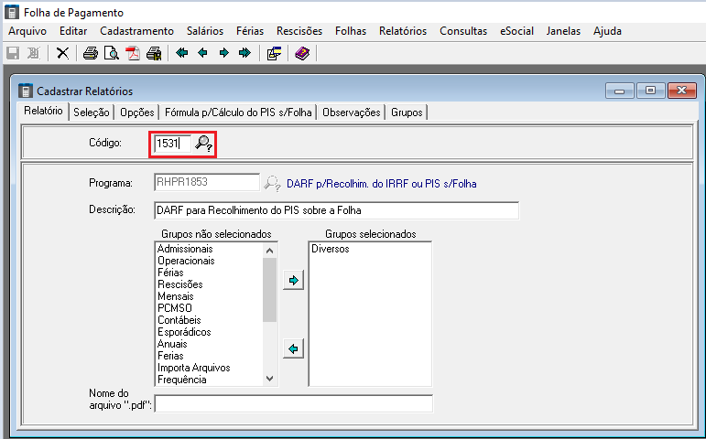This screenshot has height=439, width=706.
Task: Click the printer icon in toolbar
Action: [x=90, y=53]
